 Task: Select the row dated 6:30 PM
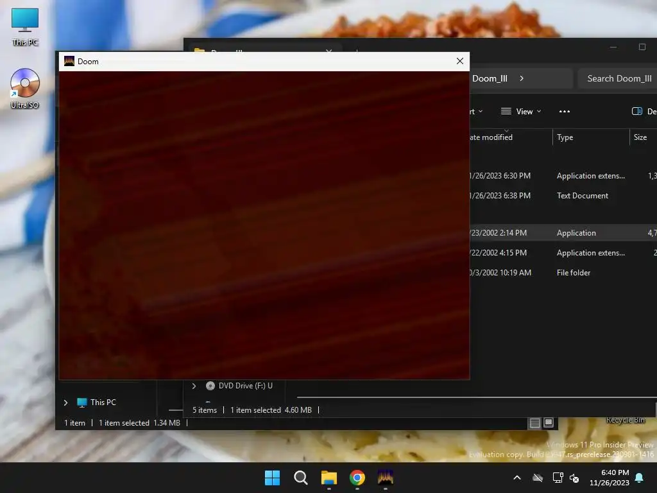563,176
